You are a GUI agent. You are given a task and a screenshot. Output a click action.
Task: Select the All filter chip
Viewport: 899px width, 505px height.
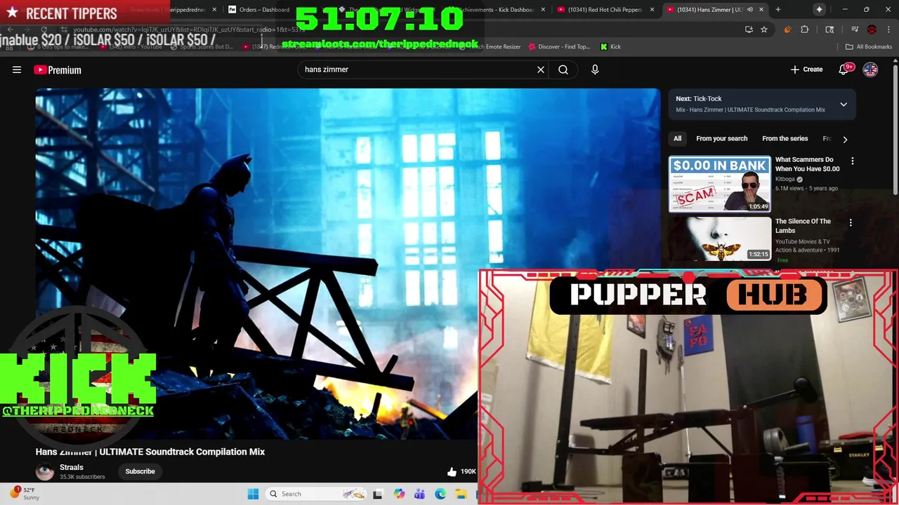point(677,139)
